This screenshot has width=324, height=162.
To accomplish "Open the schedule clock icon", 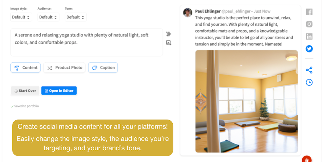I will click(x=309, y=82).
